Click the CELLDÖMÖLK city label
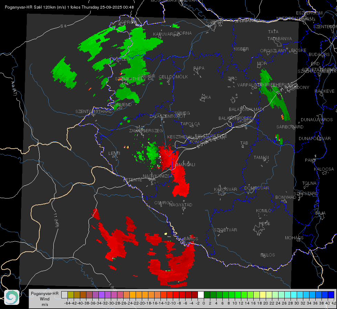Image resolution: width=337 pixels, height=309 pixels. 173,77
